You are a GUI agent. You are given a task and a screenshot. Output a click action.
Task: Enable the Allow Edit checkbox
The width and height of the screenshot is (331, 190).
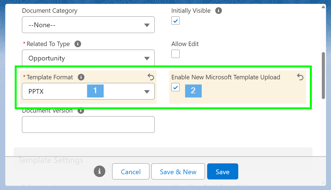(x=175, y=54)
